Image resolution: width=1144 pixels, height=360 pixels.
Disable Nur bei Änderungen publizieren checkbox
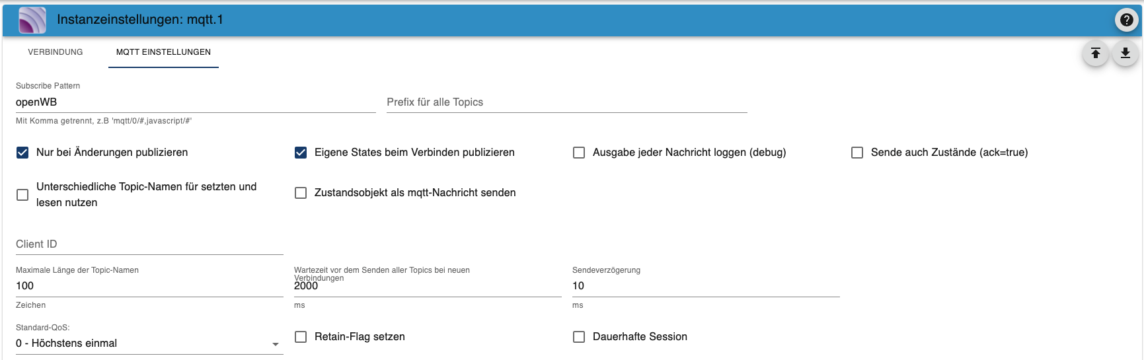coord(22,153)
